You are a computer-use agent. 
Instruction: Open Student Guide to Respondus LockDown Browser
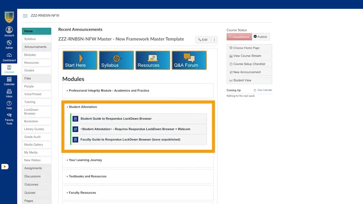116,119
